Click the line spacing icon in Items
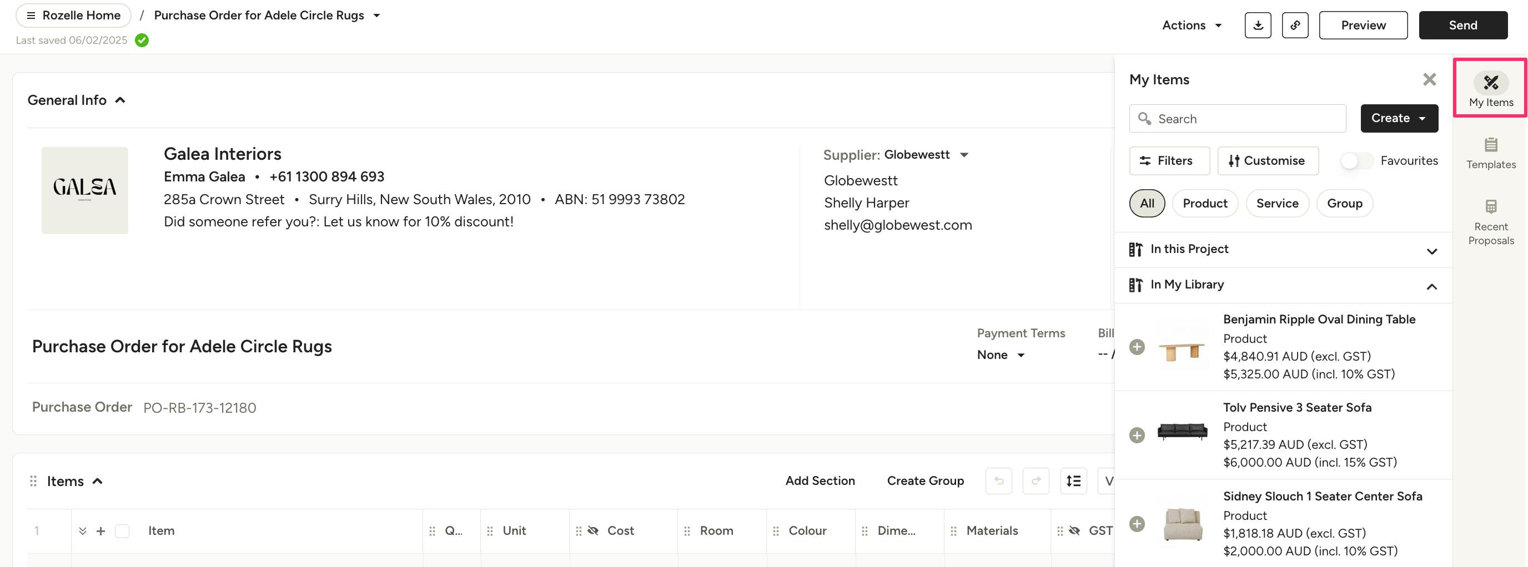The image size is (1528, 567). 1073,480
